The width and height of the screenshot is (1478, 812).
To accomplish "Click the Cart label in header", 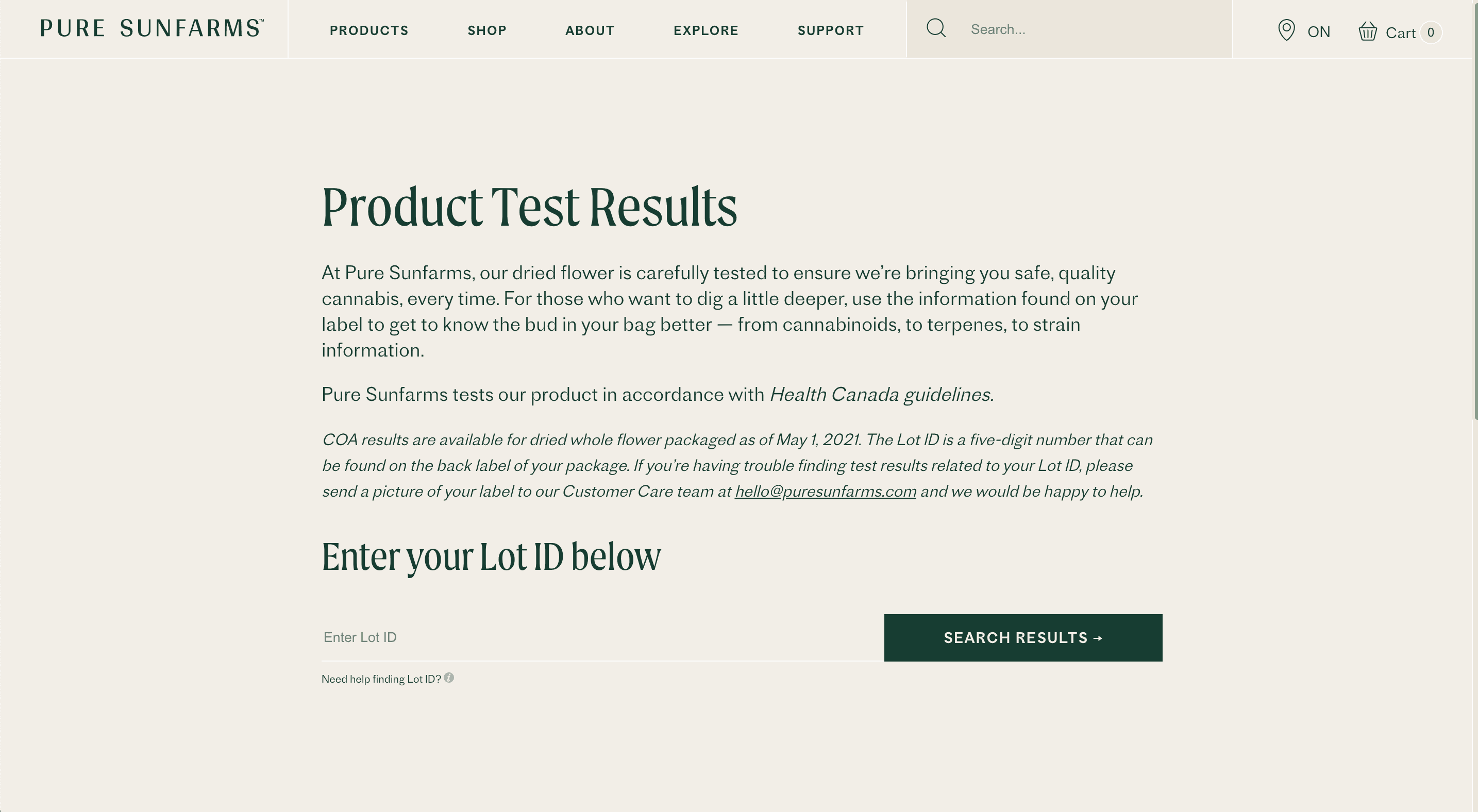I will coord(1401,32).
